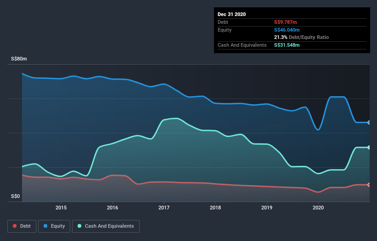Image resolution: width=377 pixels, height=241 pixels.
Task: Click the Equity row label in tooltip
Action: (225, 30)
